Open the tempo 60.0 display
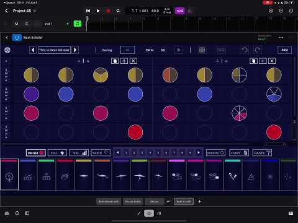This screenshot has width=298, height=223. click(x=155, y=11)
